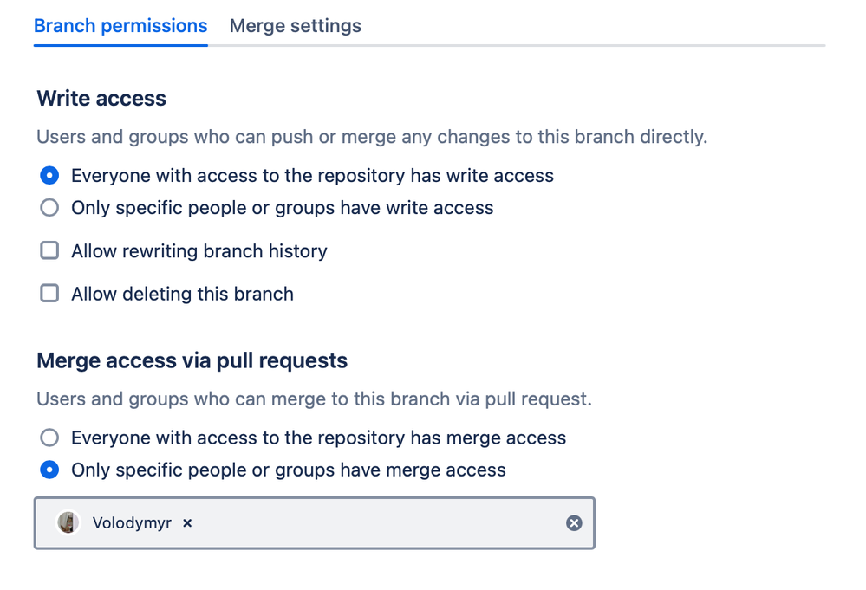Clear all users with the circled x icon
Viewport: 866px width, 590px height.
(574, 523)
